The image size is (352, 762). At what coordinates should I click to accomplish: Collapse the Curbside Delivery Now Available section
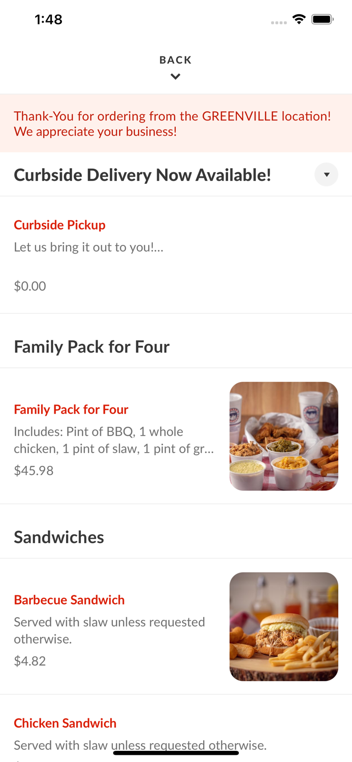coord(327,174)
